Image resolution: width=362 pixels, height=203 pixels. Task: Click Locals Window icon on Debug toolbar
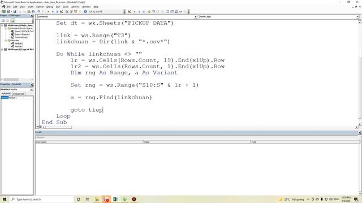(167, 11)
